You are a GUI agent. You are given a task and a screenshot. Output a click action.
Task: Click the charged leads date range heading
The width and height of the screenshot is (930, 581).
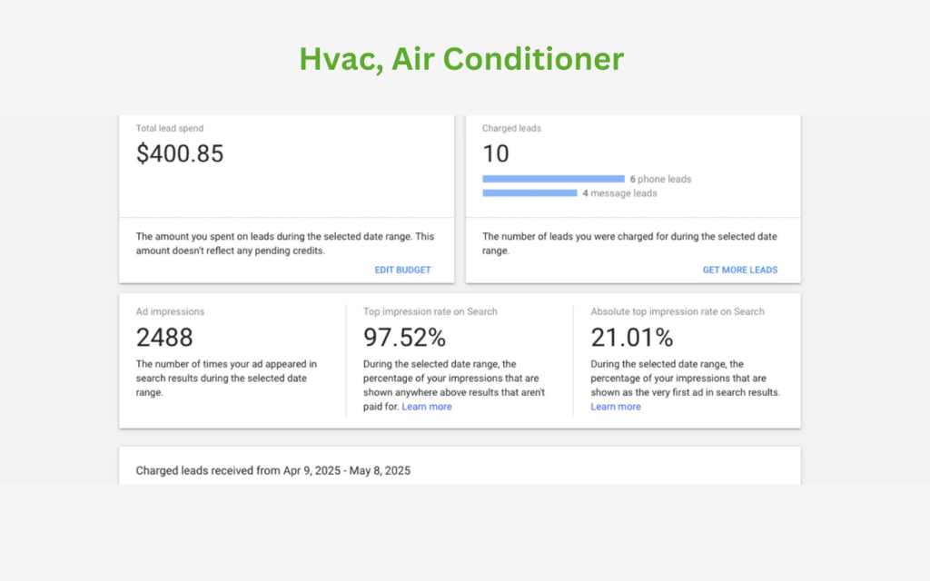[x=272, y=470]
